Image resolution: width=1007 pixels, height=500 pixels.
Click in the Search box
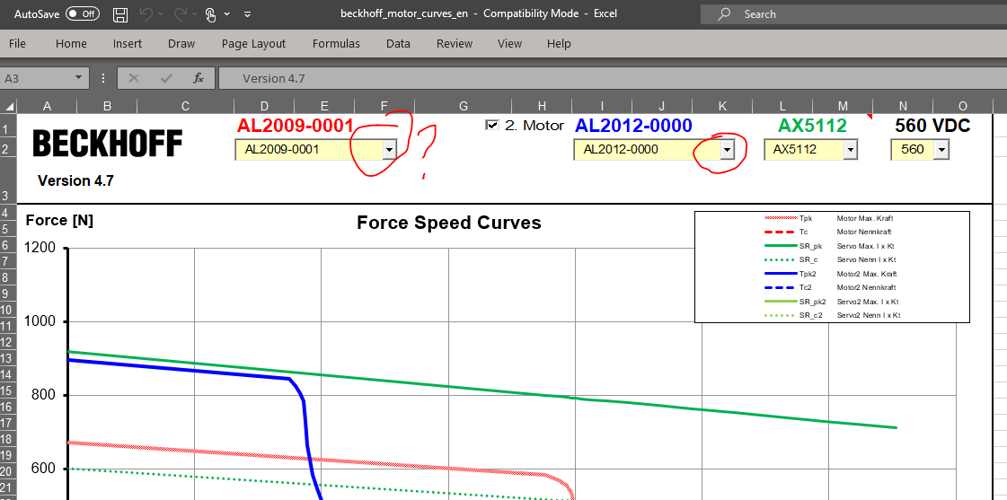coord(853,14)
